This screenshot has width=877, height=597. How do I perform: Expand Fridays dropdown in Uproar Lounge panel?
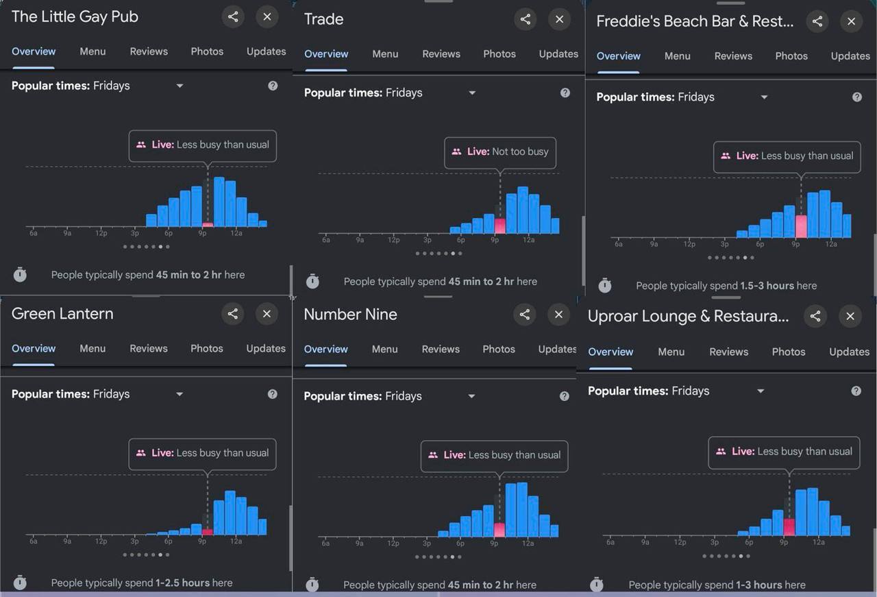761,391
